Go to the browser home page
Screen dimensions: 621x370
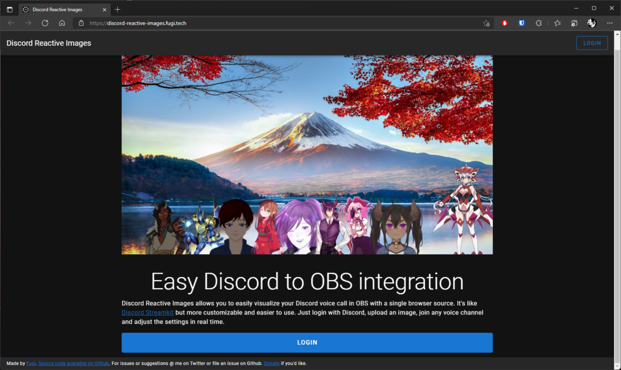[x=62, y=24]
